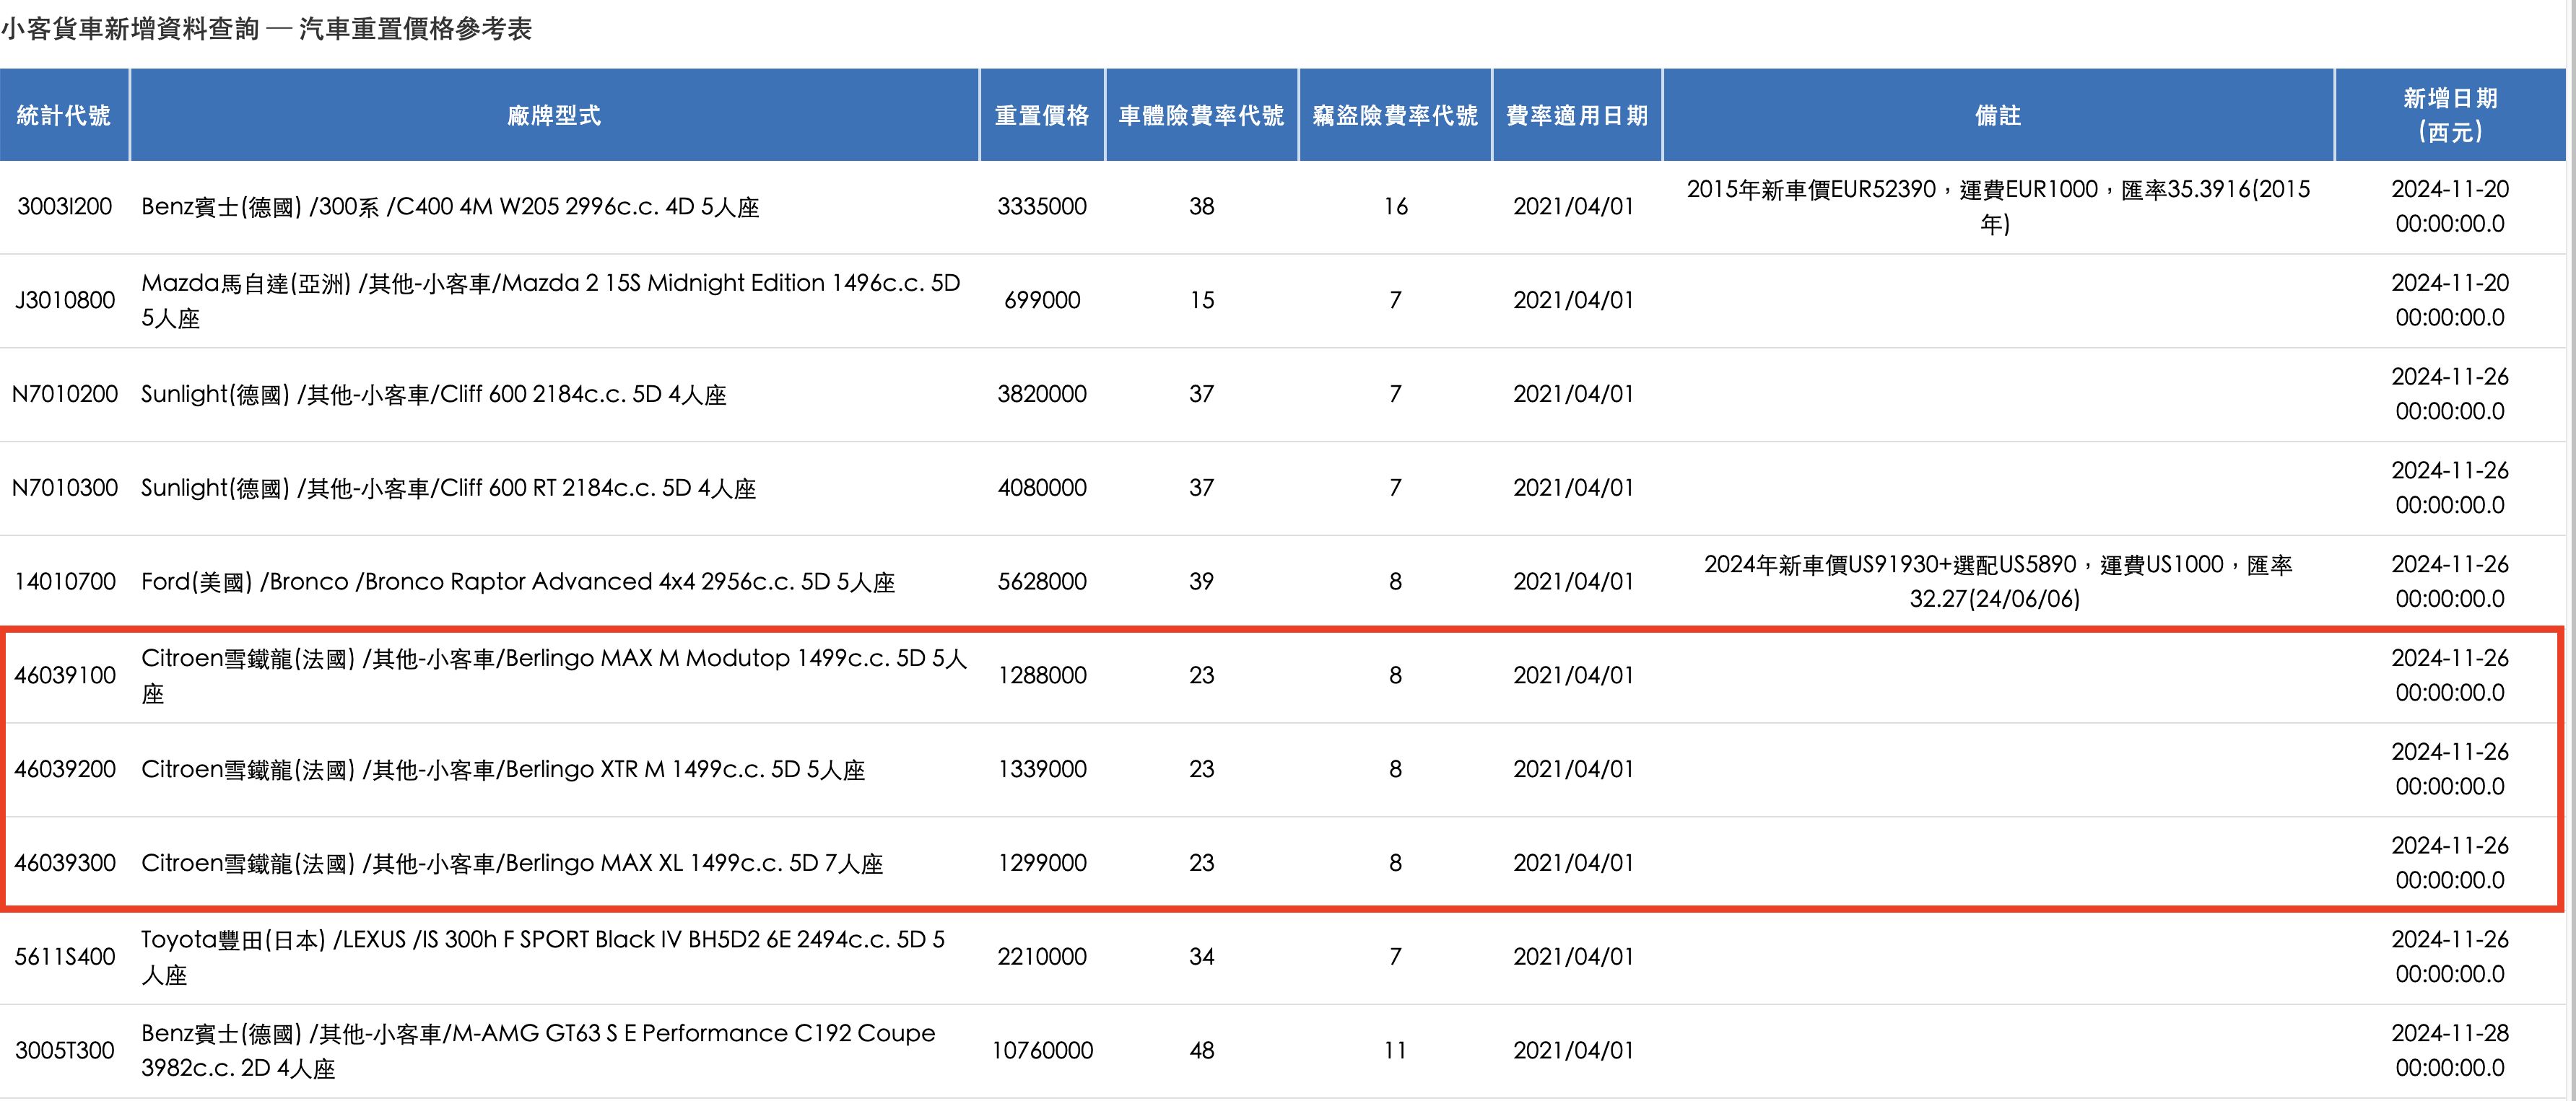
Task: Select code N7010300
Action: pos(65,488)
